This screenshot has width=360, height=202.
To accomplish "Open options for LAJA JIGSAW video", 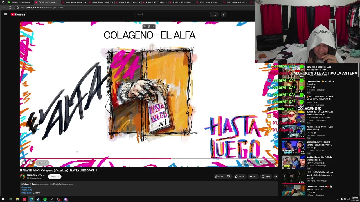I will pyautogui.click(x=337, y=173).
